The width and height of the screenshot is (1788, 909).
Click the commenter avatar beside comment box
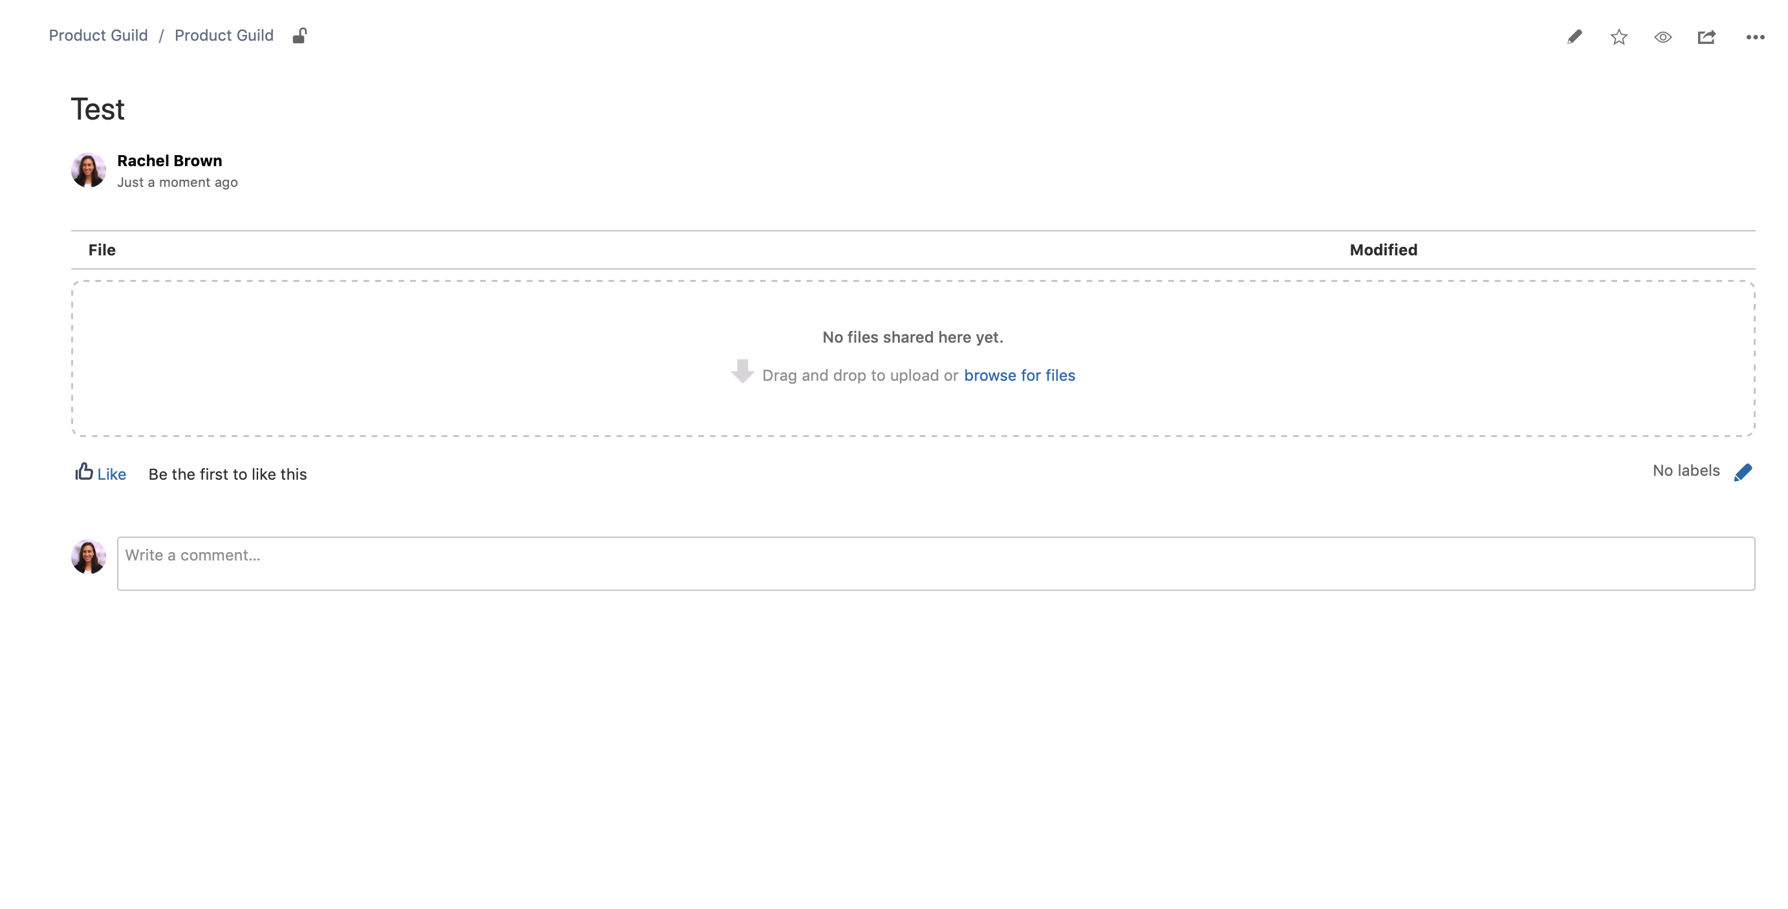tap(88, 557)
